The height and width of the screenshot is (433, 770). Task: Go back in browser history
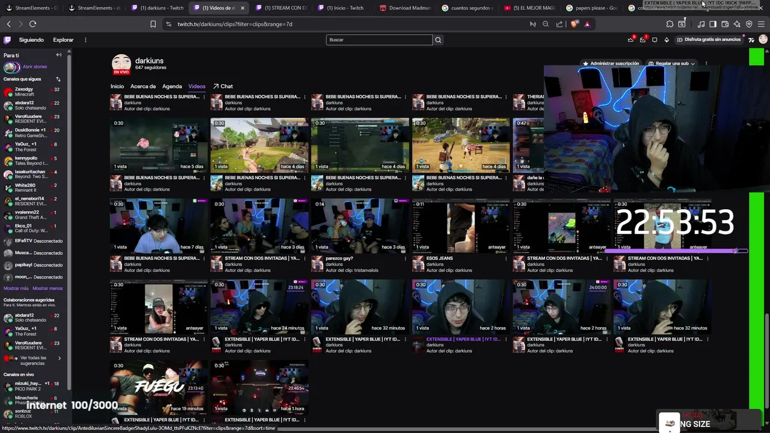coord(8,24)
